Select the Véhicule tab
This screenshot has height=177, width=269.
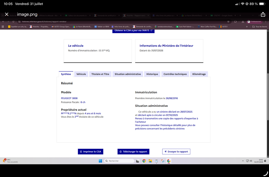(x=81, y=74)
